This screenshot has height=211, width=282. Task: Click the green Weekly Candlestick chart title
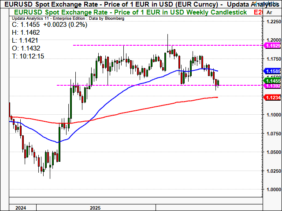(x=130, y=12)
